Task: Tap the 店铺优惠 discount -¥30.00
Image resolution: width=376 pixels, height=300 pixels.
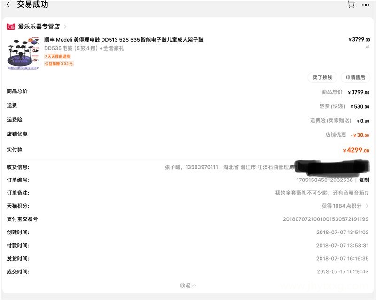Action: 360,135
